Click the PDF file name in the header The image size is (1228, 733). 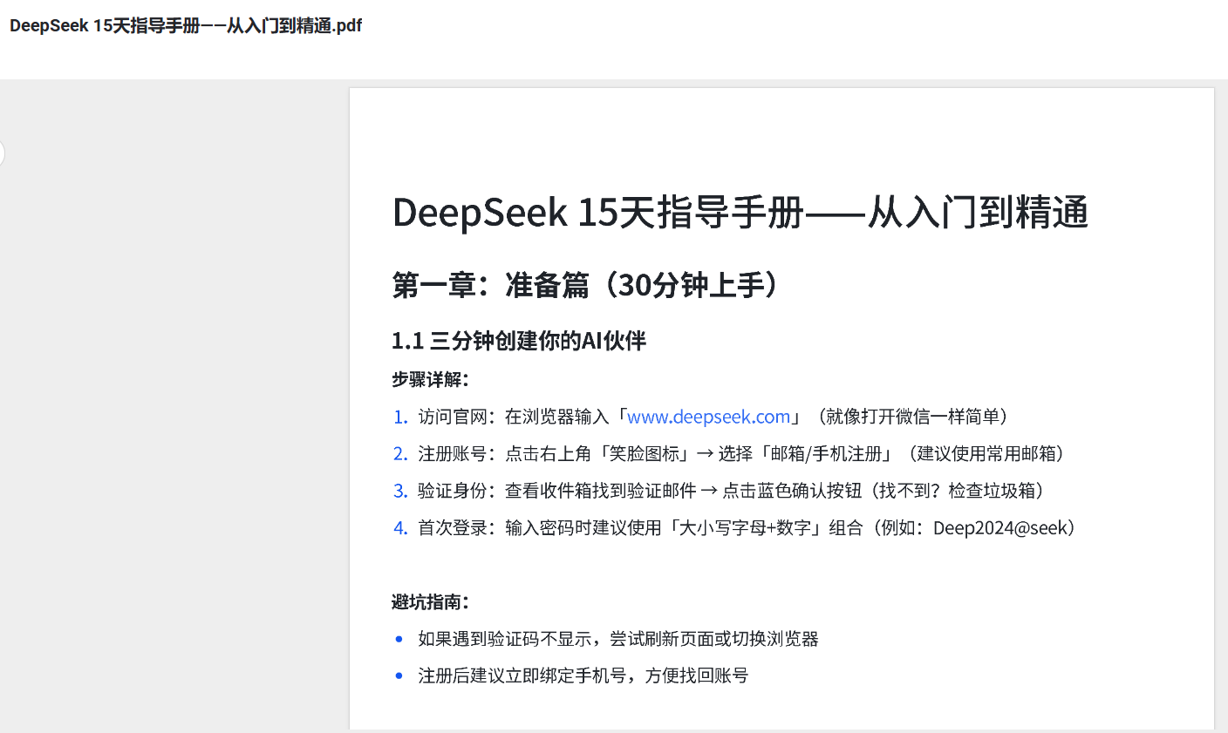click(186, 26)
